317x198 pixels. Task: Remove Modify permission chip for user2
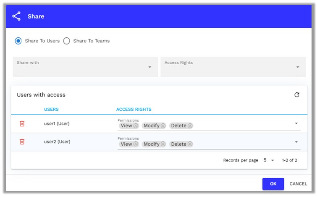point(163,144)
